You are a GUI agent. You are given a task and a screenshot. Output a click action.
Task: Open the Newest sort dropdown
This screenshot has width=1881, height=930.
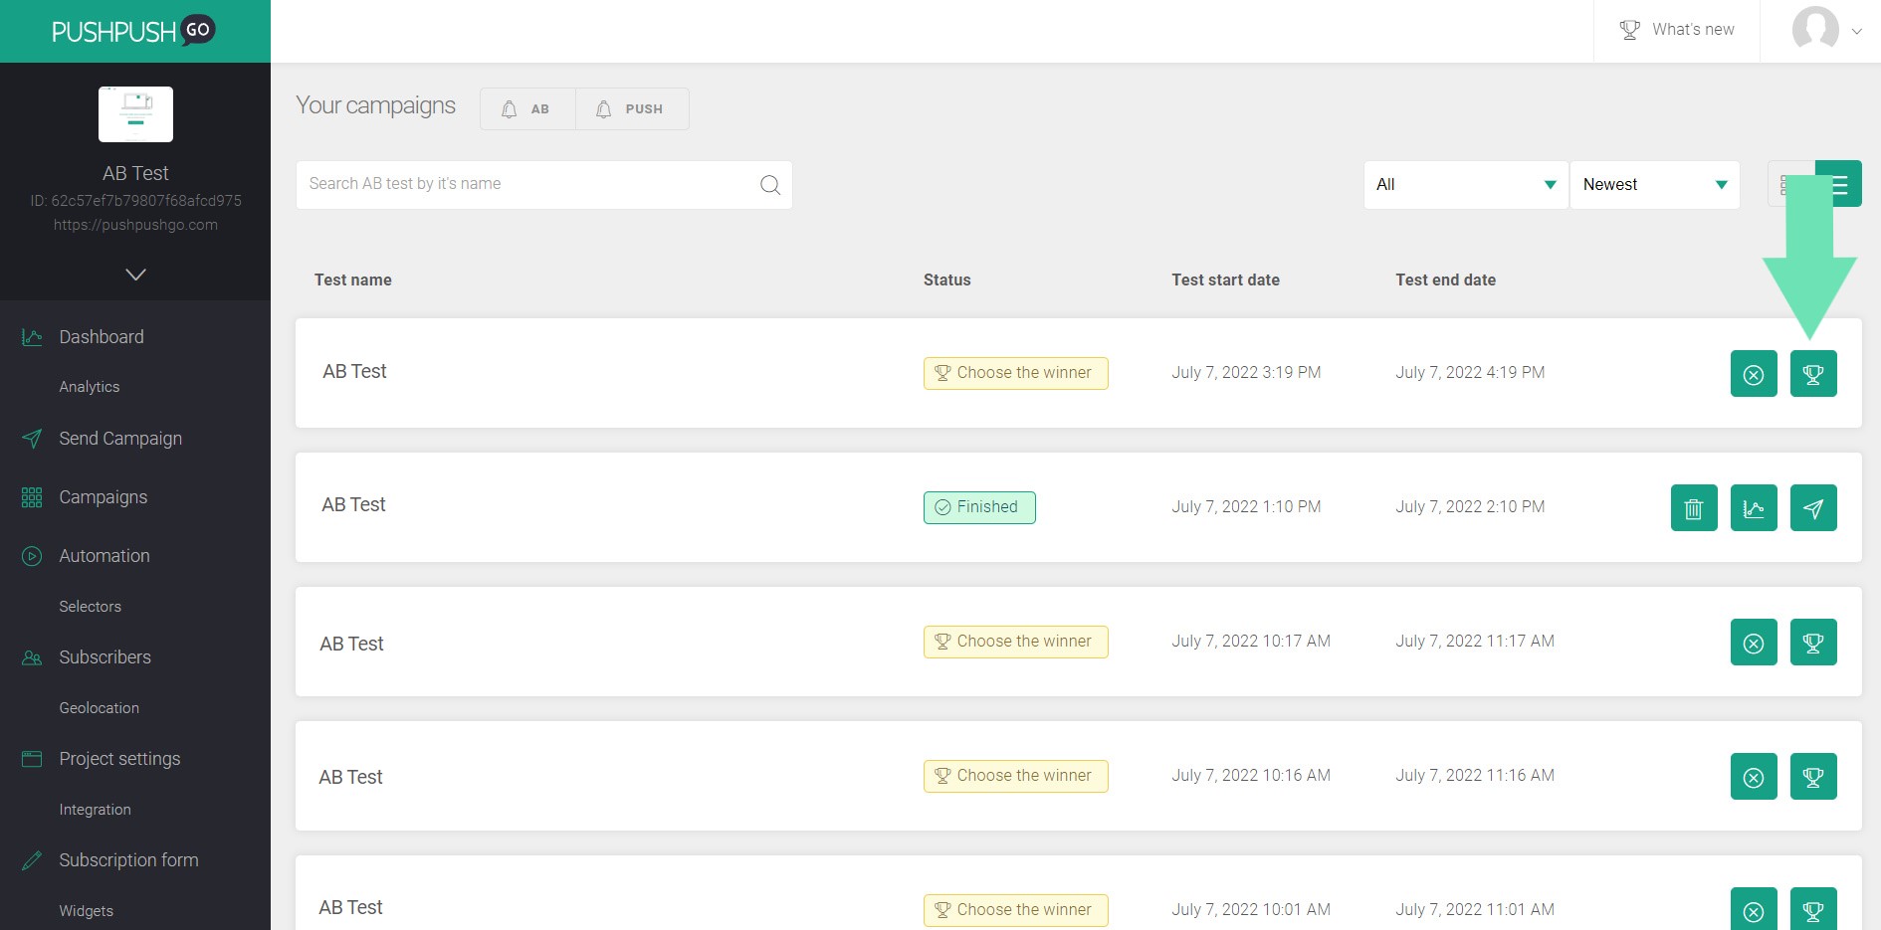[1655, 185]
